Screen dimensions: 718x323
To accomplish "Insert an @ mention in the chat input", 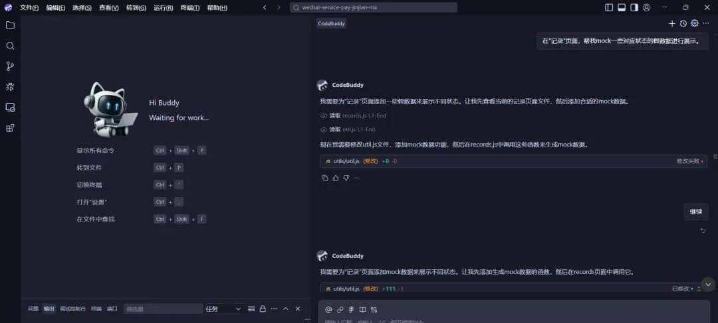I will click(328, 309).
